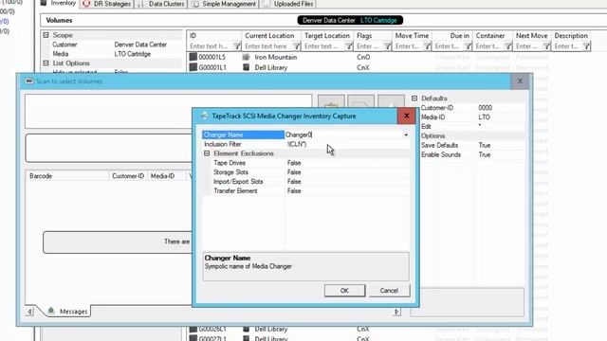Screen dimensions: 607x341
Task: Collapse the Element Exclusions group
Action: click(x=207, y=153)
